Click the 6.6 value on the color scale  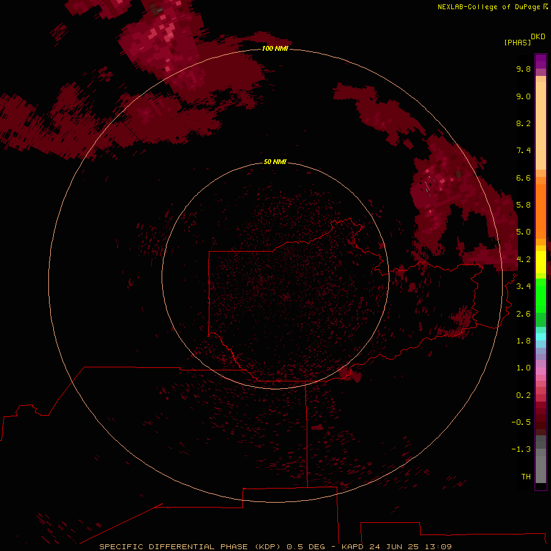point(523,178)
